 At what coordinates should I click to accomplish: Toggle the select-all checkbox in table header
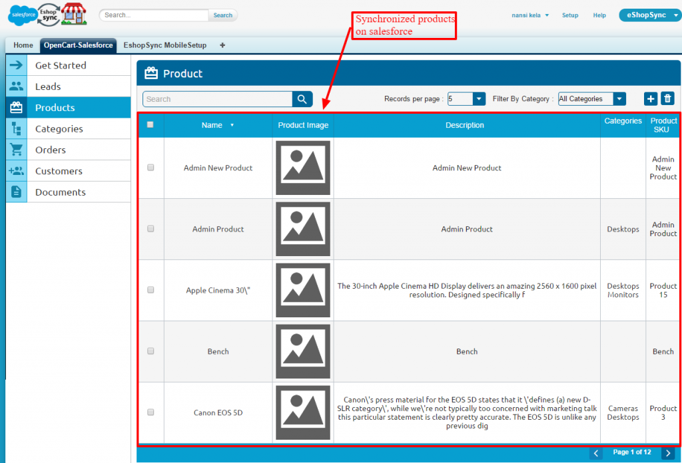(150, 124)
